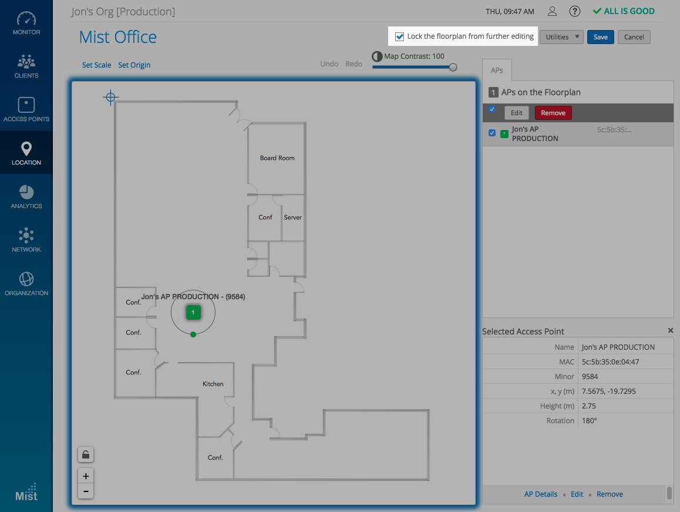Viewport: 680px width, 512px height.
Task: Select the Location sidebar item
Action: [26, 153]
